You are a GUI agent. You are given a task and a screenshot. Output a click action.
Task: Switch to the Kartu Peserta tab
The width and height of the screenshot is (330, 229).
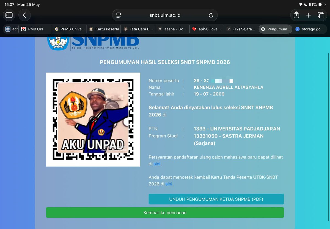coord(104,29)
